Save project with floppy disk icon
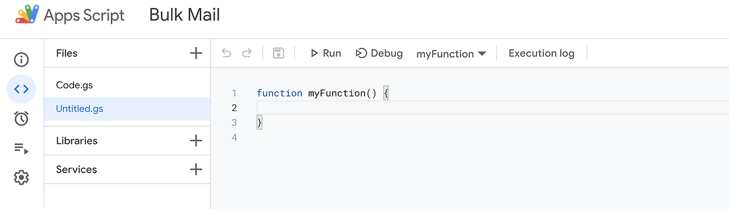Viewport: 729px width, 209px height. click(279, 54)
